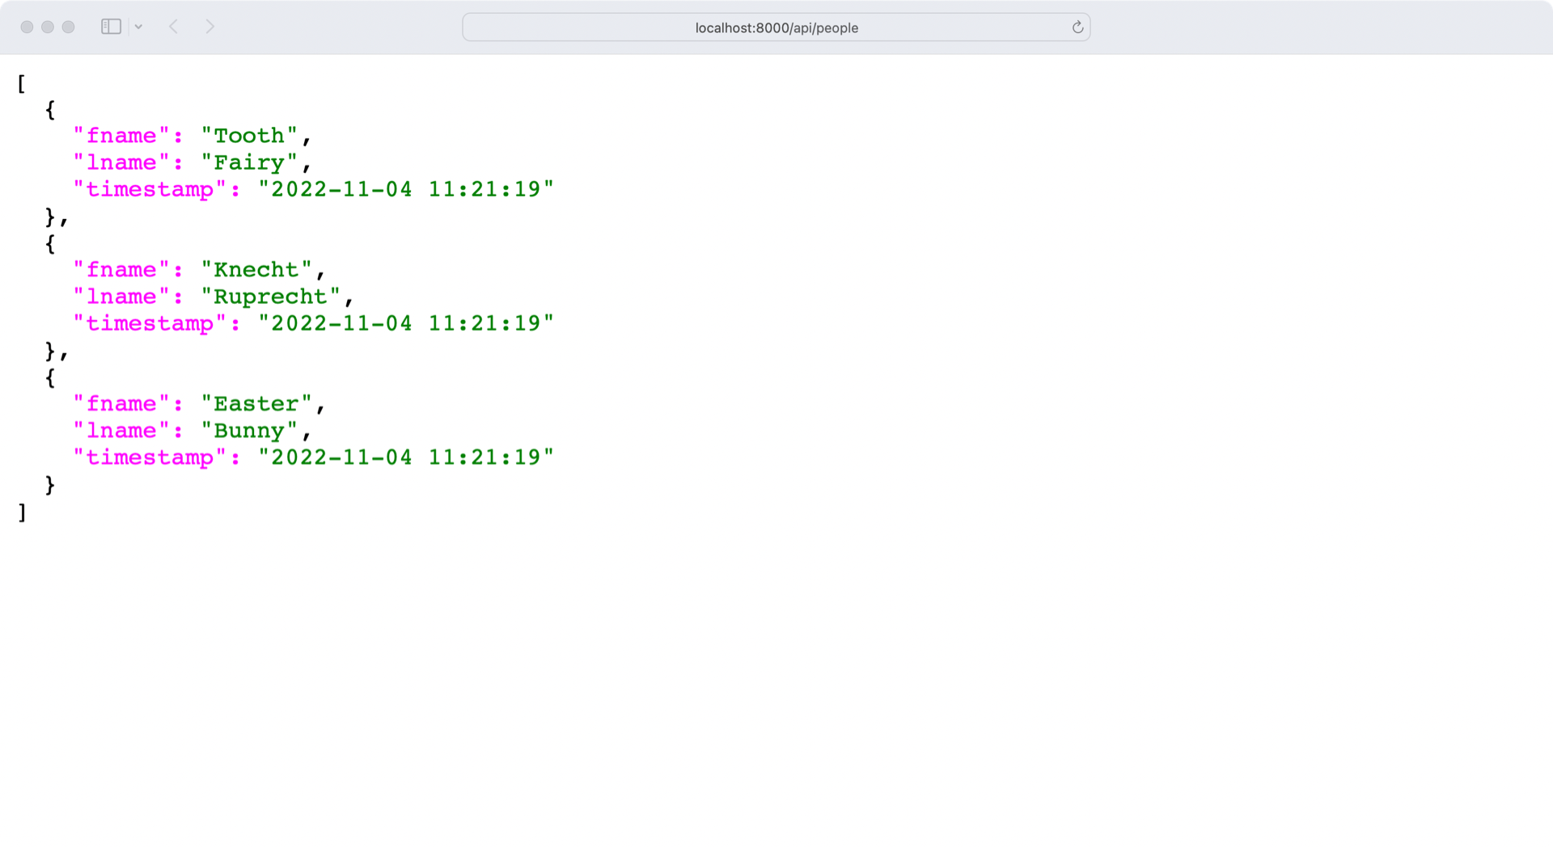Open the sidebar options chevron dropdown
Screen dimensions: 1553x847
coord(139,26)
